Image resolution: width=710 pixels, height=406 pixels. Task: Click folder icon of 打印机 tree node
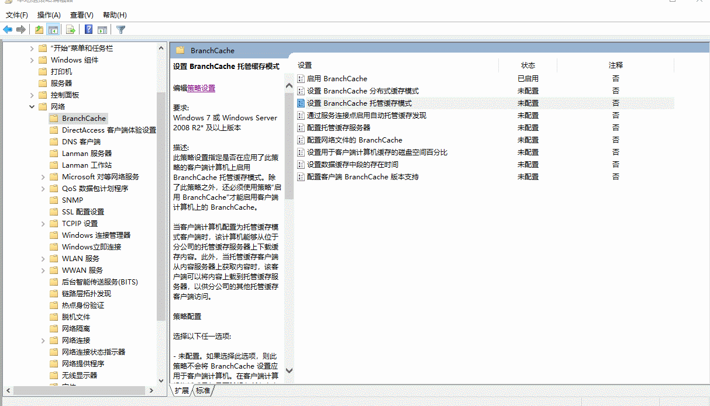coord(43,71)
